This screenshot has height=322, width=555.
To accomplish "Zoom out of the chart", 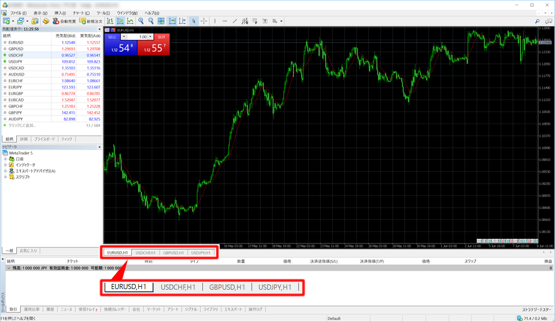I will [151, 21].
